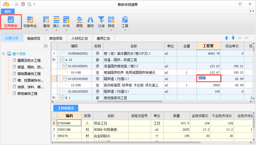Collapse the left panel with double-chevron button

coord(46,46)
